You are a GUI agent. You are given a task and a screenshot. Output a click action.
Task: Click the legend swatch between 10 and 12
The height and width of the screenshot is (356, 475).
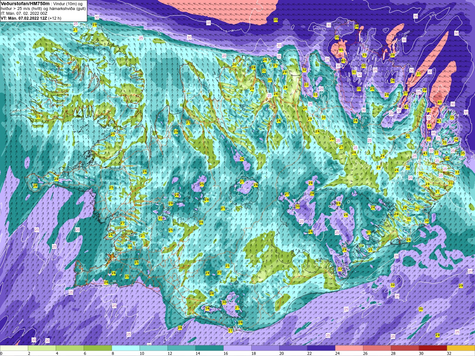154,348
